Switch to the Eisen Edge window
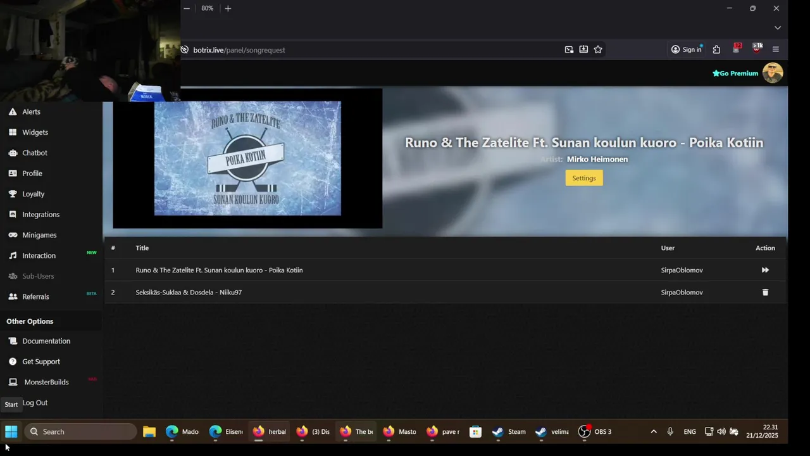The height and width of the screenshot is (456, 810). (x=226, y=431)
